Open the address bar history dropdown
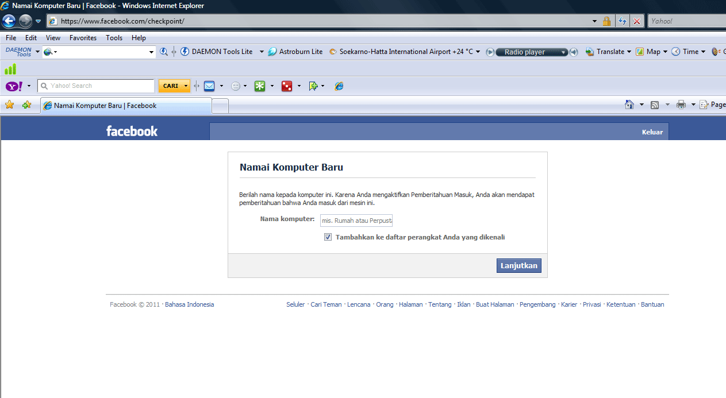The width and height of the screenshot is (726, 398). 595,21
